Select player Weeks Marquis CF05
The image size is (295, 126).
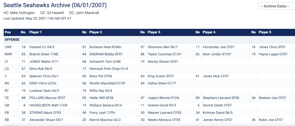164,120
